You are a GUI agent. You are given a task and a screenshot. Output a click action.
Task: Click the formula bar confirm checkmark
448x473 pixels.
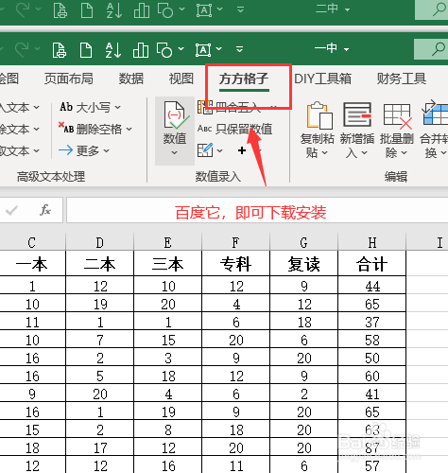coord(11,210)
